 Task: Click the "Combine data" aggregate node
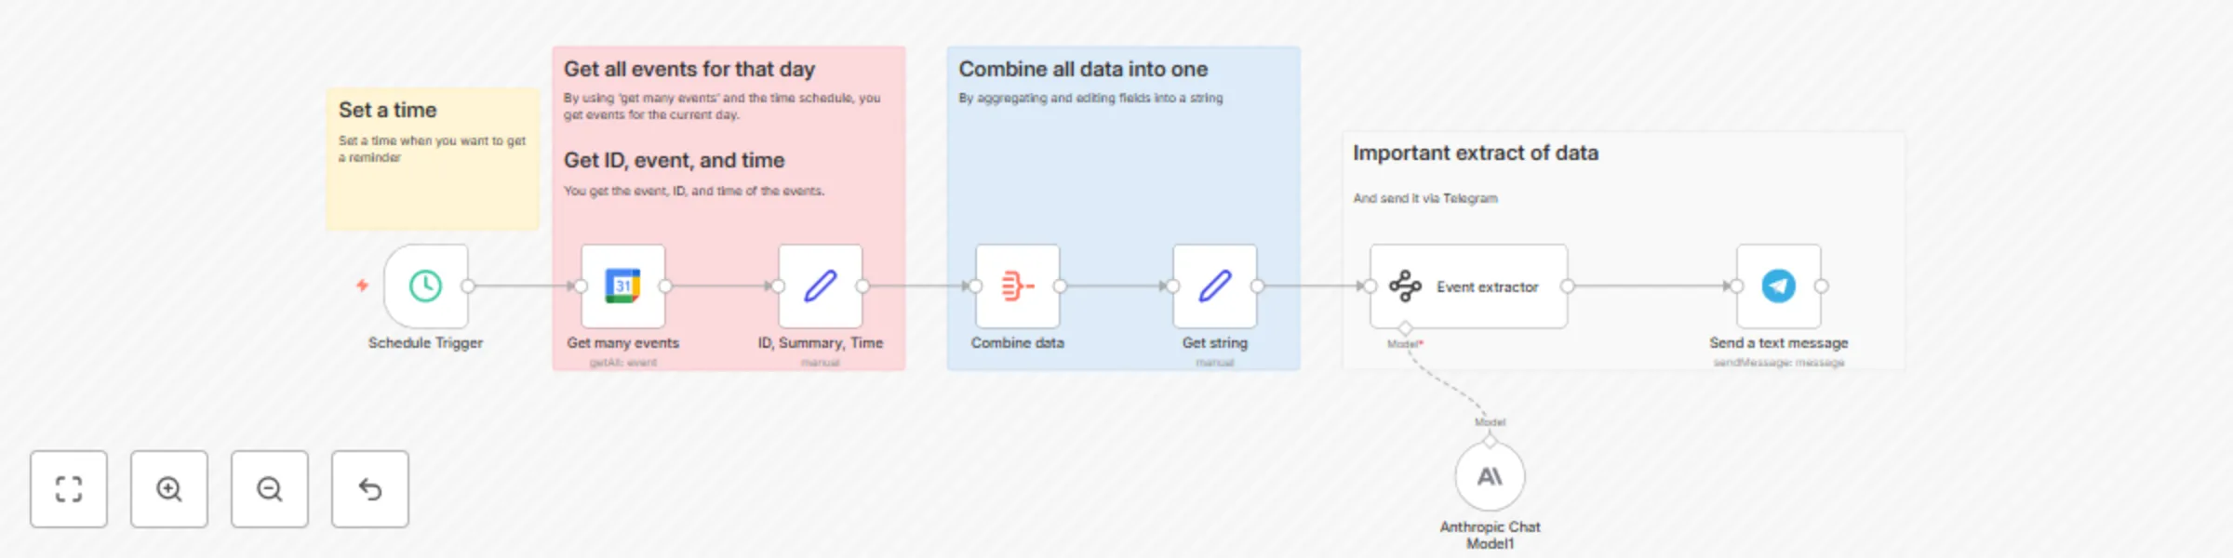(x=1016, y=286)
